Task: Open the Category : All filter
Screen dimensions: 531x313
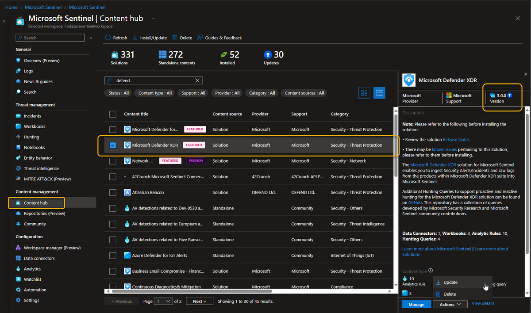Action: click(x=262, y=93)
